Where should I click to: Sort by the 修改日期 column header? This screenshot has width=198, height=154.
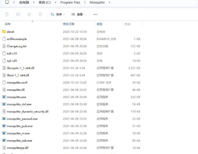[x=69, y=24]
